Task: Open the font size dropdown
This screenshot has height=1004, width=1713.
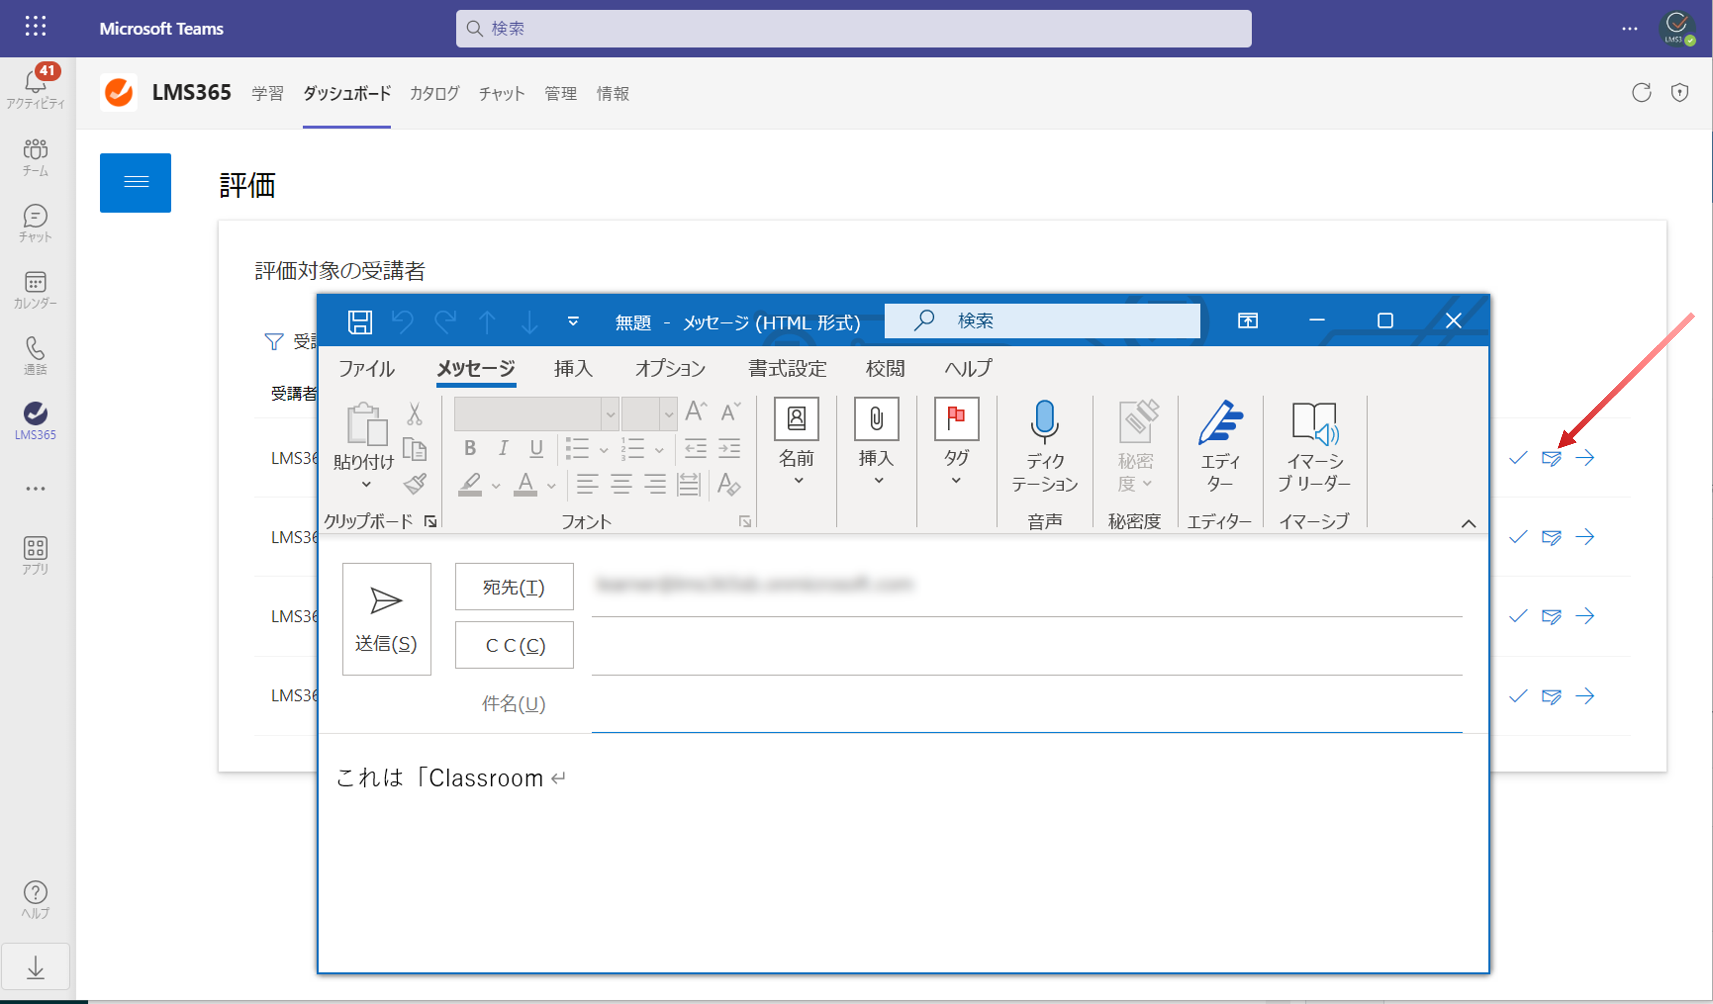Action: tap(669, 414)
